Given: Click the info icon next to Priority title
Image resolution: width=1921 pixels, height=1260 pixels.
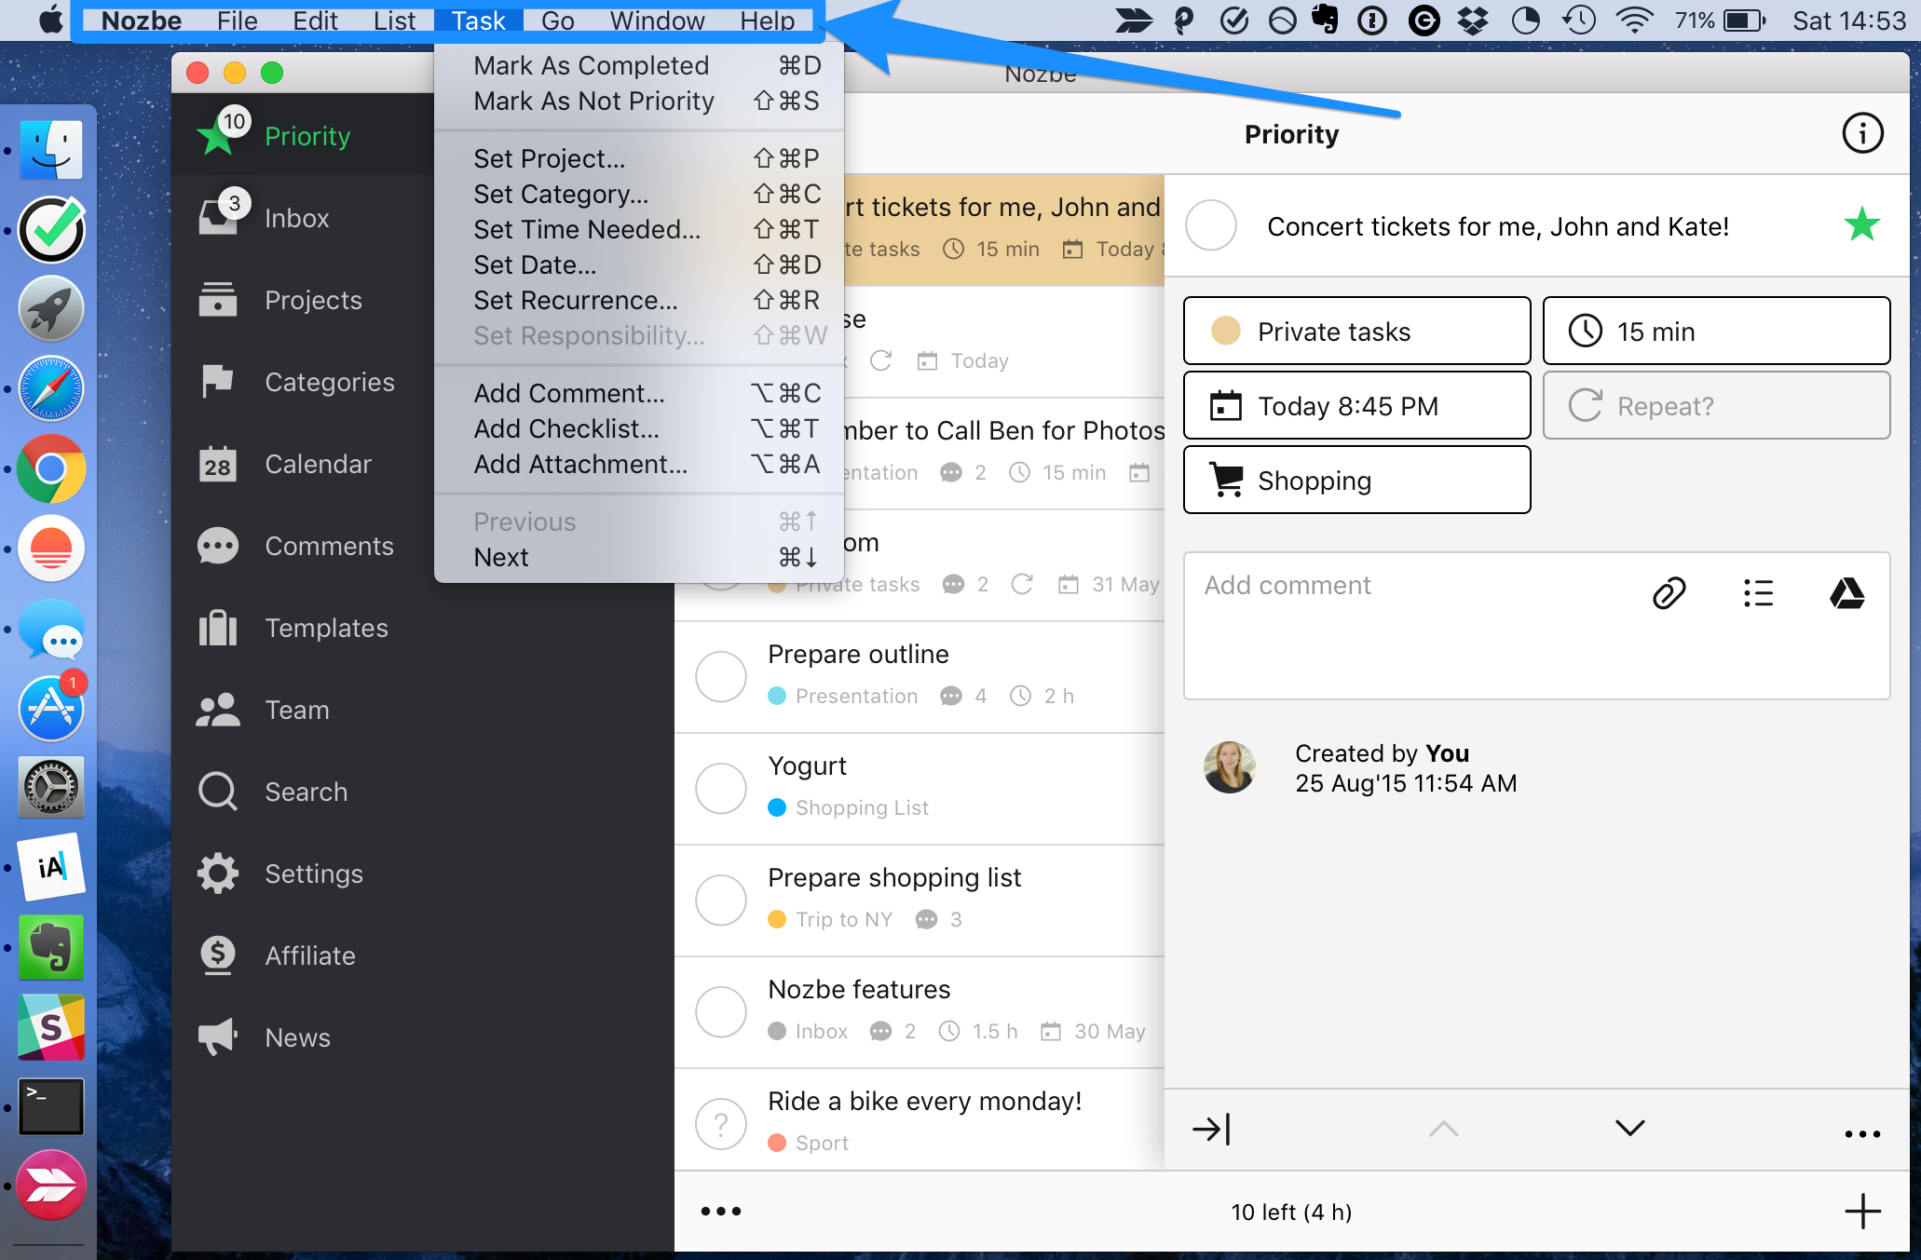Looking at the screenshot, I should [1862, 134].
